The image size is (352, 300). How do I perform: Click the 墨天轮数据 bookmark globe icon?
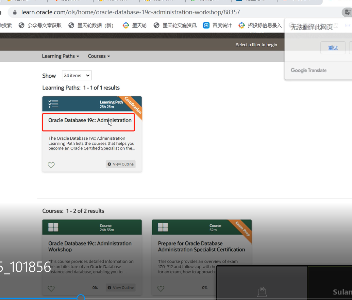(x=71, y=26)
